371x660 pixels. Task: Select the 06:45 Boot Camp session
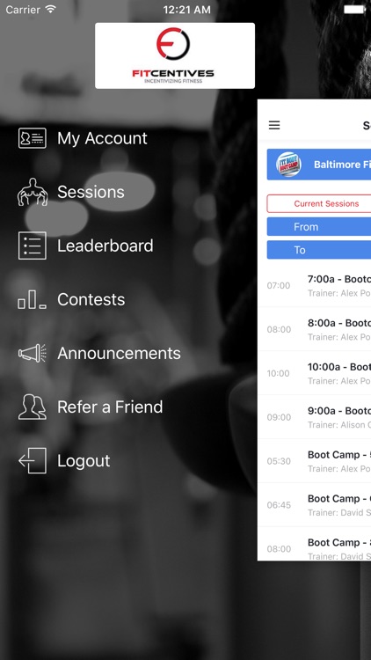tap(314, 505)
